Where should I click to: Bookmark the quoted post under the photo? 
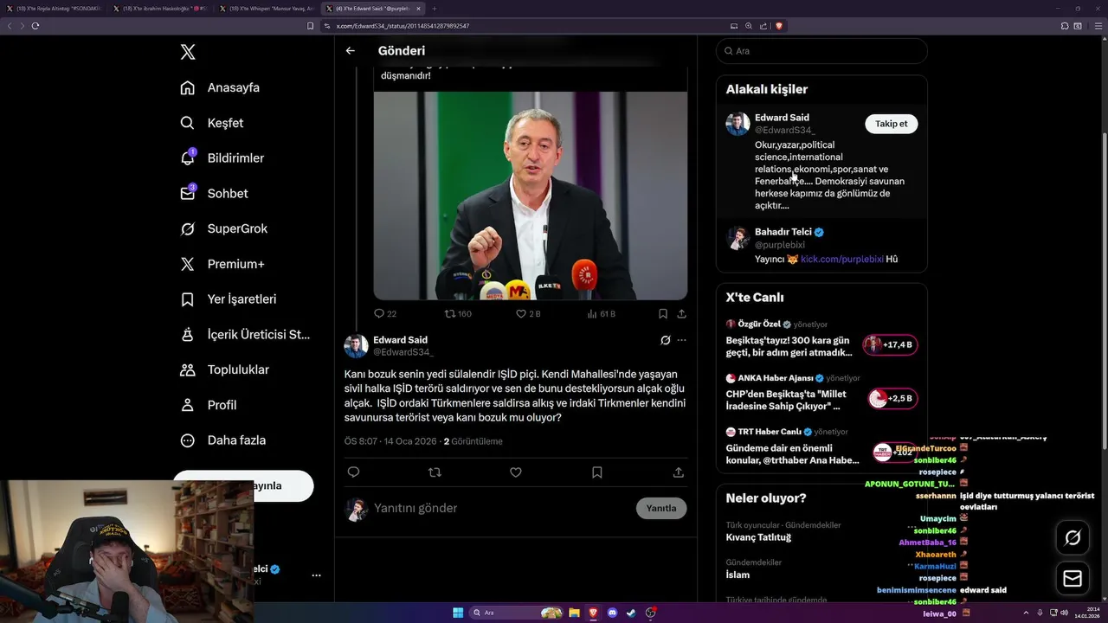(663, 313)
